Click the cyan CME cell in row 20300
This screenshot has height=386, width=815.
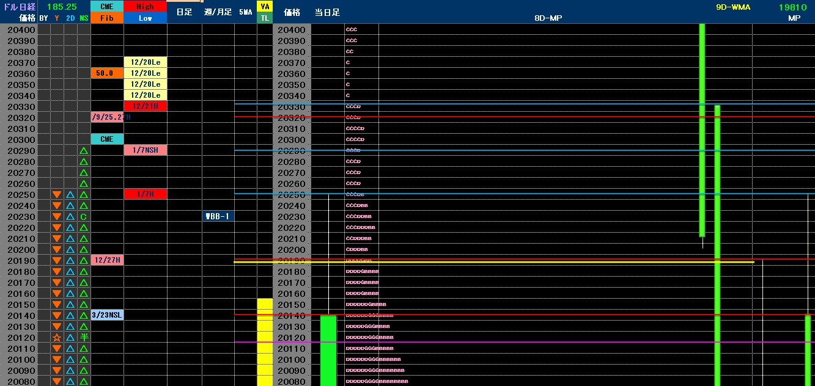click(107, 139)
